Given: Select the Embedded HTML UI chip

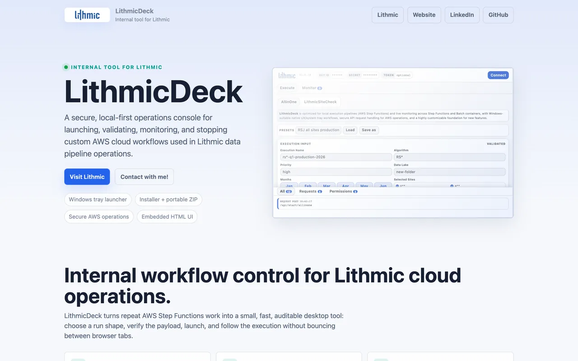Looking at the screenshot, I should coord(167,217).
